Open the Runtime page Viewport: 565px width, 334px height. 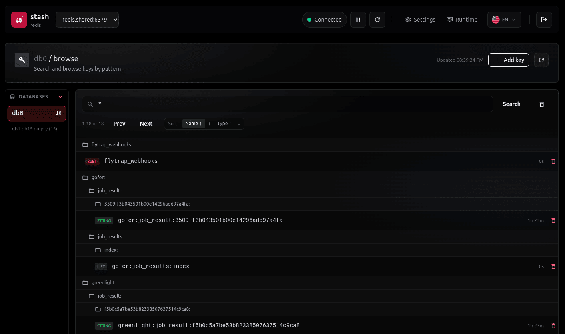(x=462, y=20)
